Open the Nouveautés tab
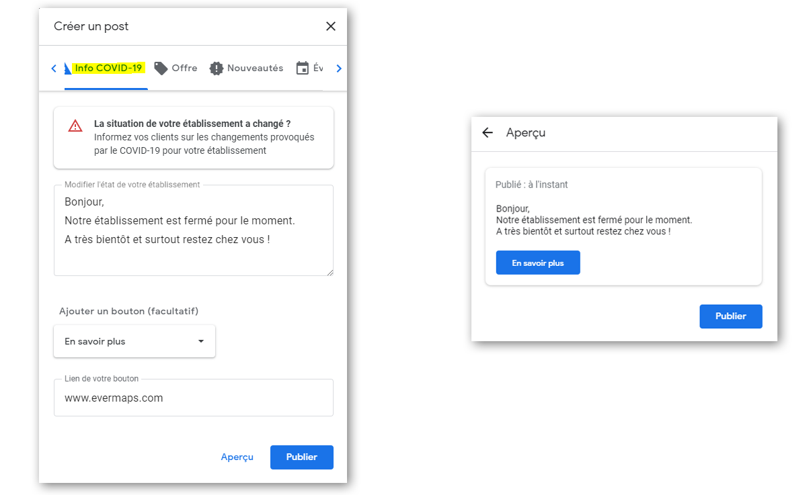This screenshot has height=495, width=807. click(x=246, y=68)
